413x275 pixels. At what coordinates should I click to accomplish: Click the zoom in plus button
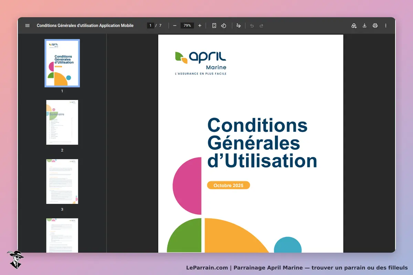click(200, 25)
